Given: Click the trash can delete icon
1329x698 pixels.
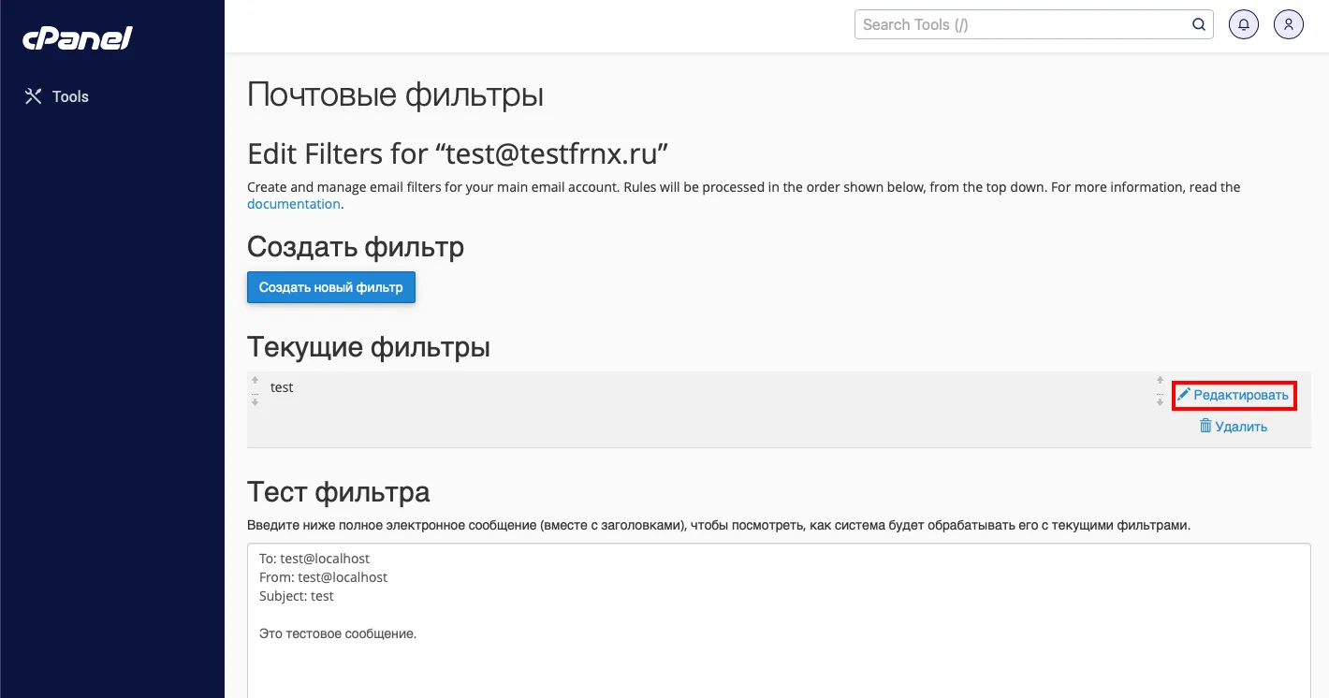Looking at the screenshot, I should (1205, 426).
